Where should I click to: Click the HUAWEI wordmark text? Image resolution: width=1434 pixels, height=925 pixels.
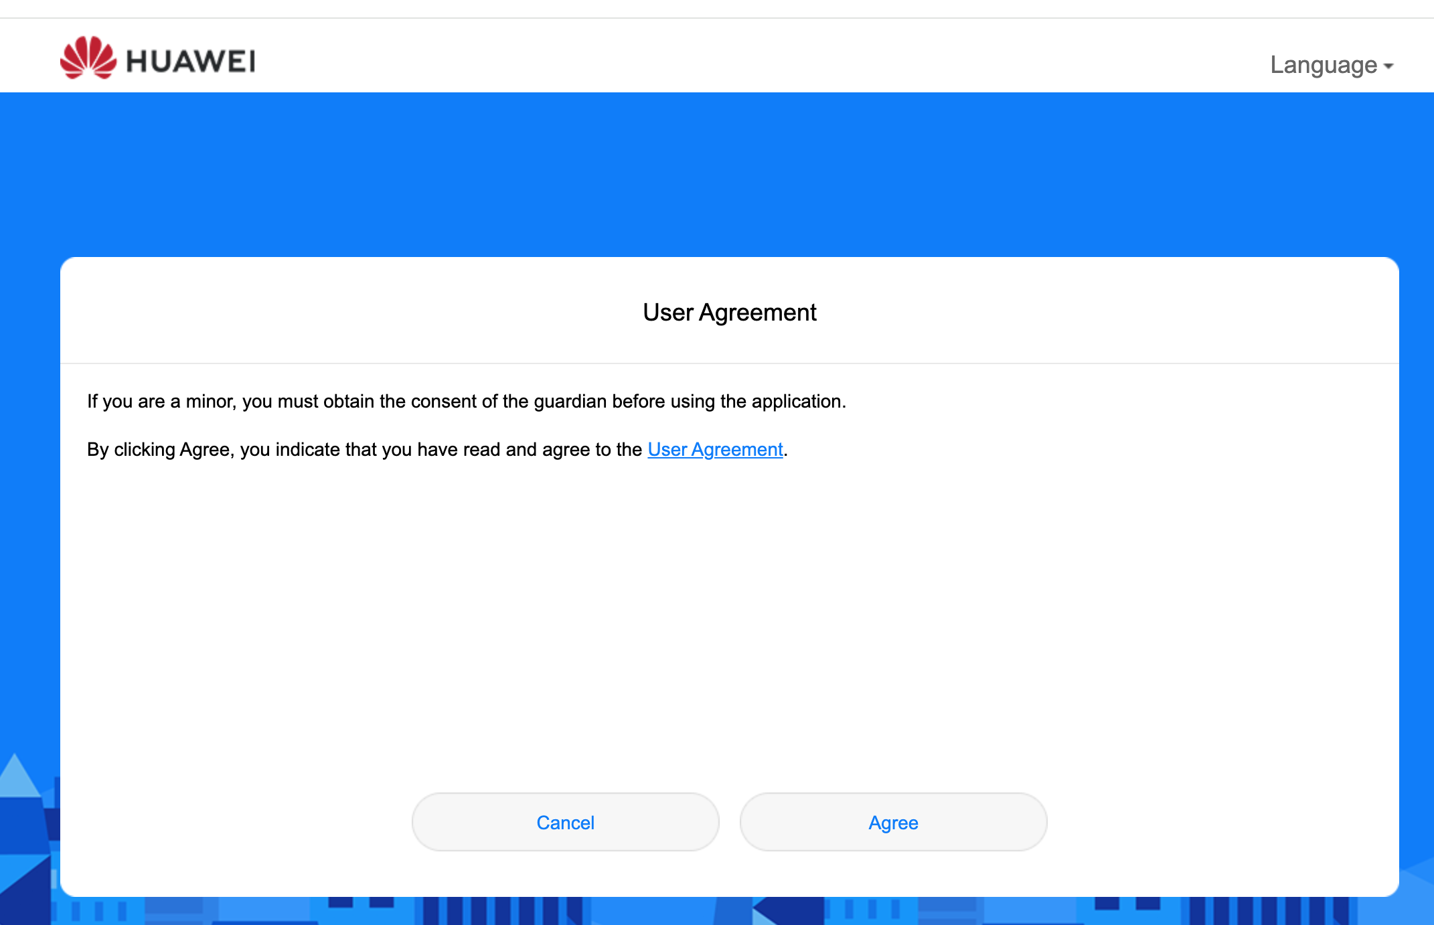pyautogui.click(x=189, y=62)
